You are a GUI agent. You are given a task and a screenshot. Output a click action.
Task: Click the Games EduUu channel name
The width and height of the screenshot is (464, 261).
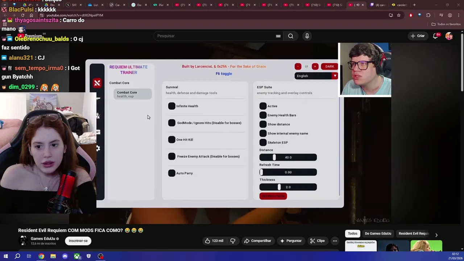[43, 239]
